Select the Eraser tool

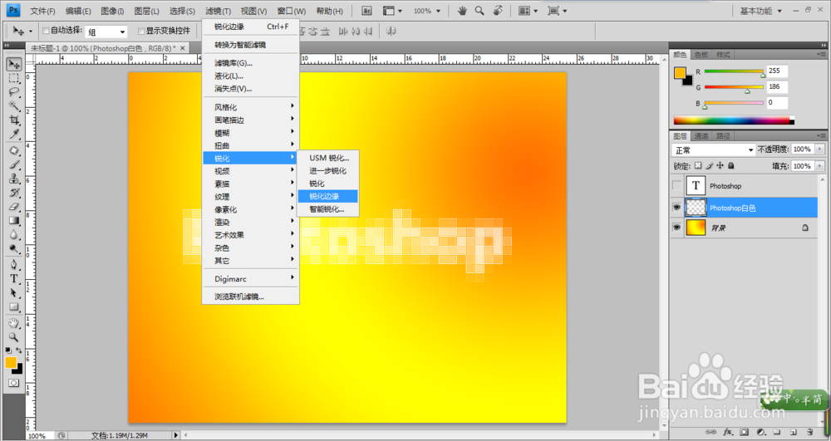click(x=14, y=207)
